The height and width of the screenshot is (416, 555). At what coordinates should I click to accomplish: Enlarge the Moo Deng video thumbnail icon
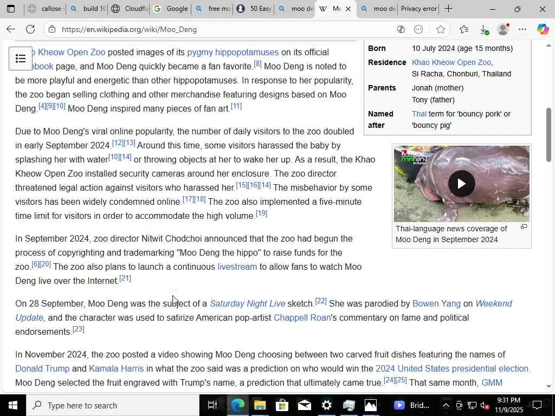pyautogui.click(x=524, y=227)
